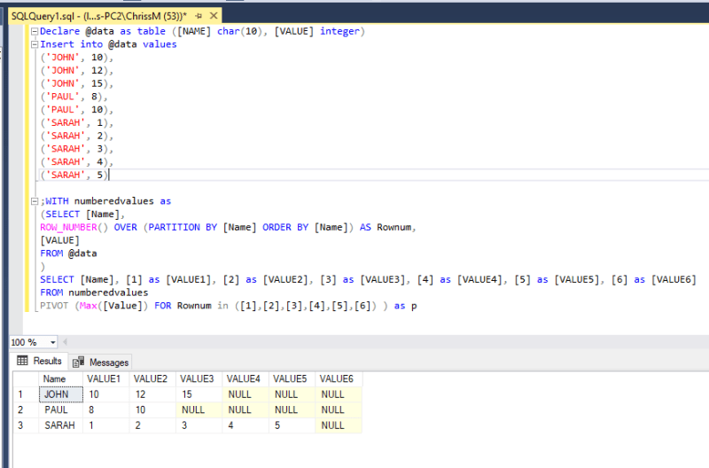Click SARAH's VALUE6 NULL cell
This screenshot has width=709, height=468.
point(339,425)
